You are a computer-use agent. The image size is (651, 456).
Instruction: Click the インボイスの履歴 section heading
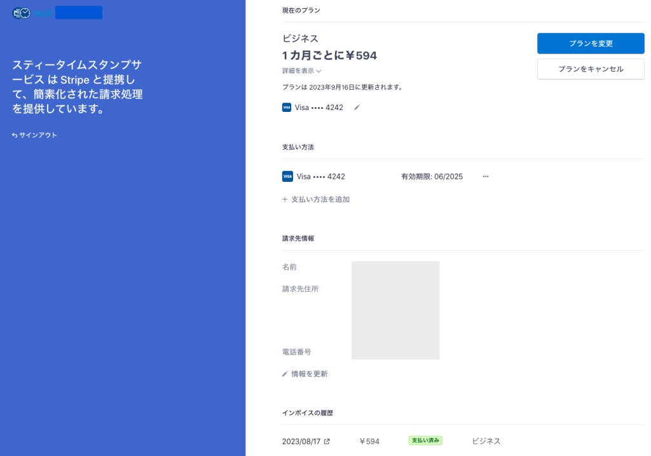tap(307, 413)
